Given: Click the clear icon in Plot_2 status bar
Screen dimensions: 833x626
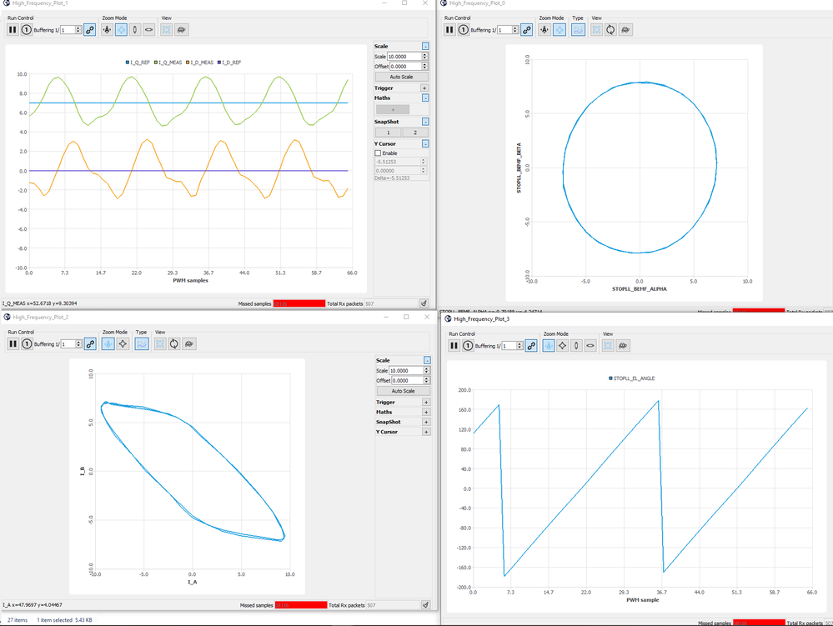Looking at the screenshot, I should point(425,604).
